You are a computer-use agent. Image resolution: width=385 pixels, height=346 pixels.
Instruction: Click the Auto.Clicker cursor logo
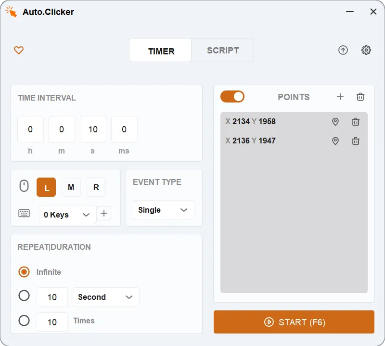point(11,11)
